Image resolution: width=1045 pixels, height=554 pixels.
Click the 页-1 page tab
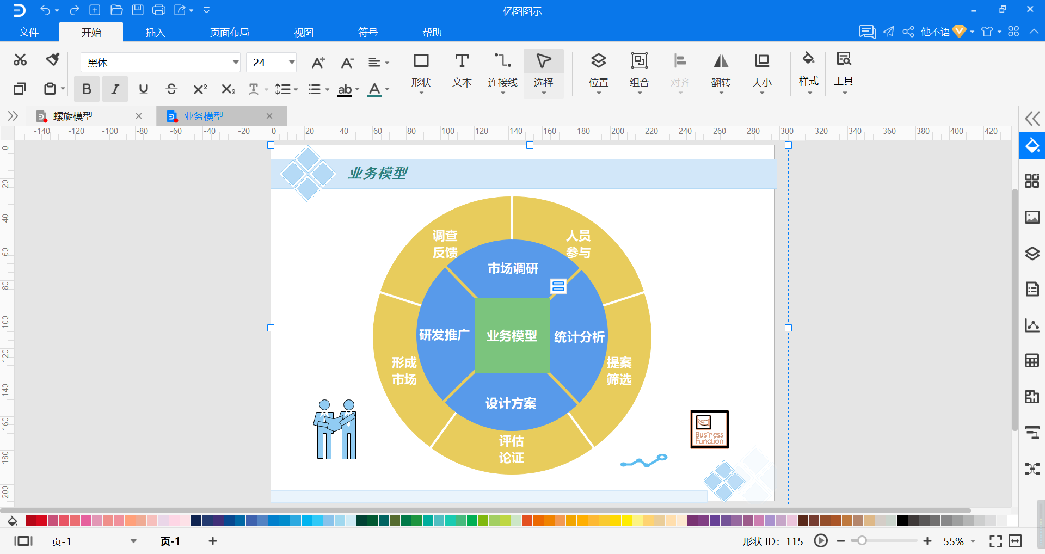[170, 541]
